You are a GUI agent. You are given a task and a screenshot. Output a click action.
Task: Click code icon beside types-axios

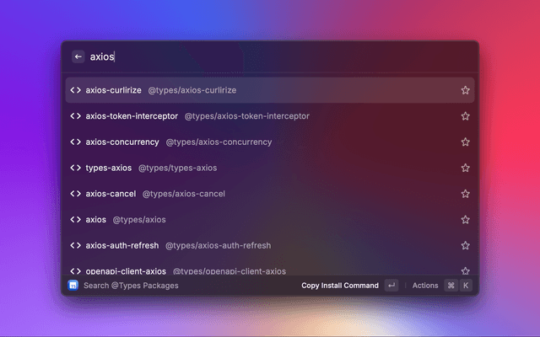point(75,168)
